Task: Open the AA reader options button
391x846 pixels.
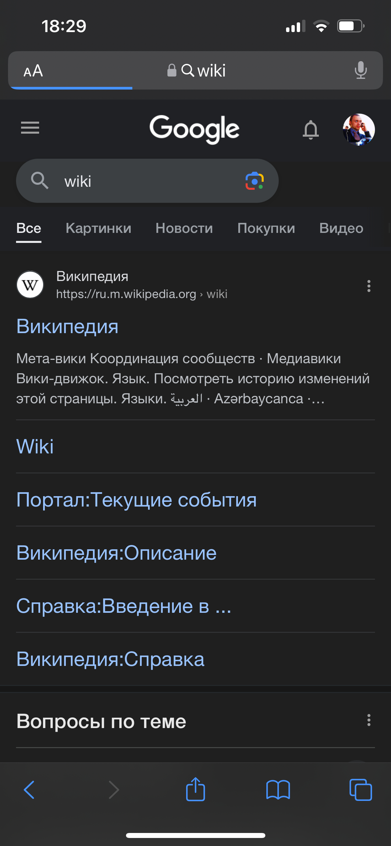Action: 33,70
